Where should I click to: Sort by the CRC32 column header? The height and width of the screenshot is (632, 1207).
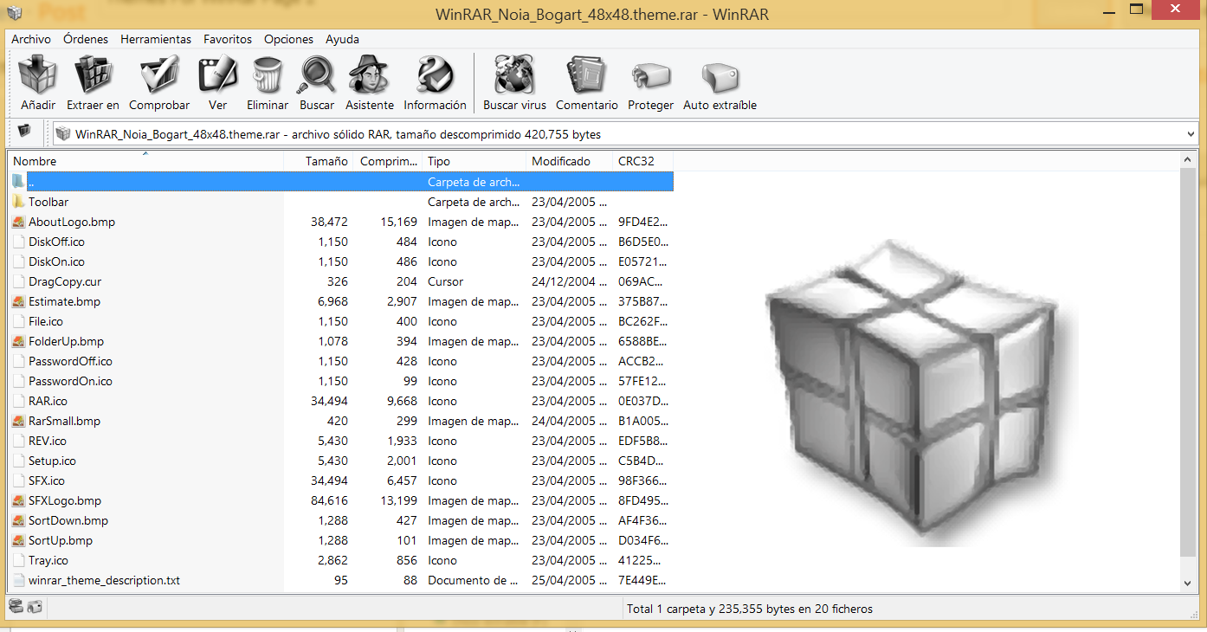(x=643, y=161)
